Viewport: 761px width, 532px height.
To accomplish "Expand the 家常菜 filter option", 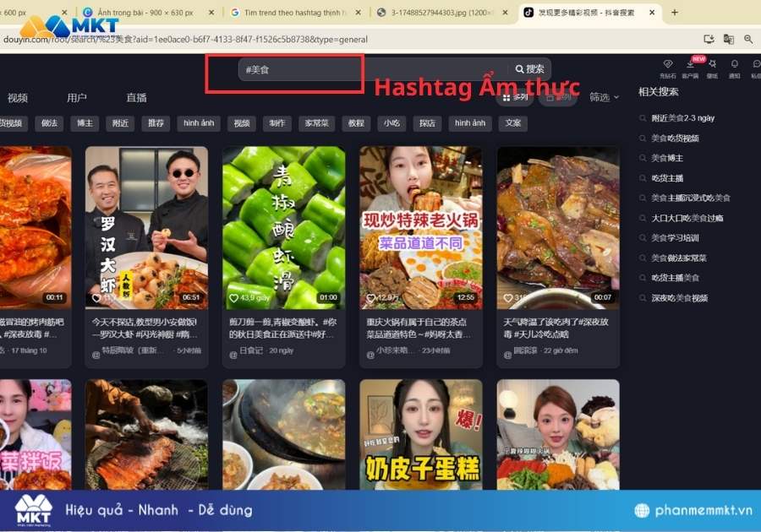I will 315,123.
